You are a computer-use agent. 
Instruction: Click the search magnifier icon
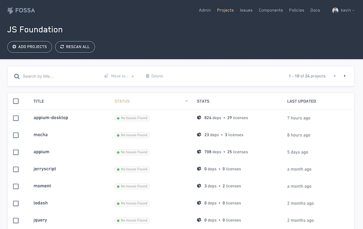click(x=17, y=77)
